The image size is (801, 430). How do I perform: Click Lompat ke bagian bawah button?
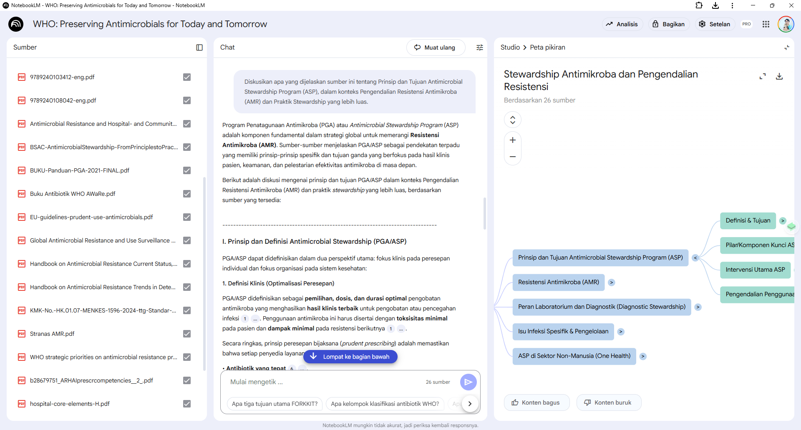pos(350,357)
